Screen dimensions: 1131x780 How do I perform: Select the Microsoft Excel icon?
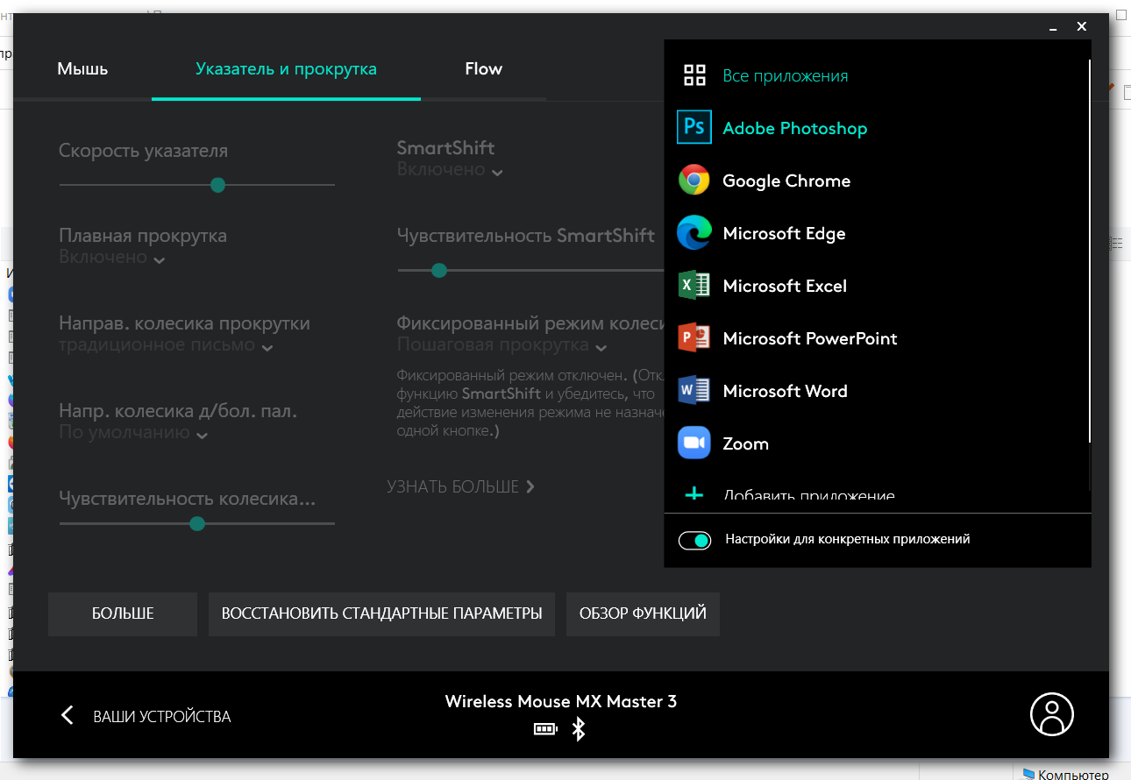pos(694,286)
